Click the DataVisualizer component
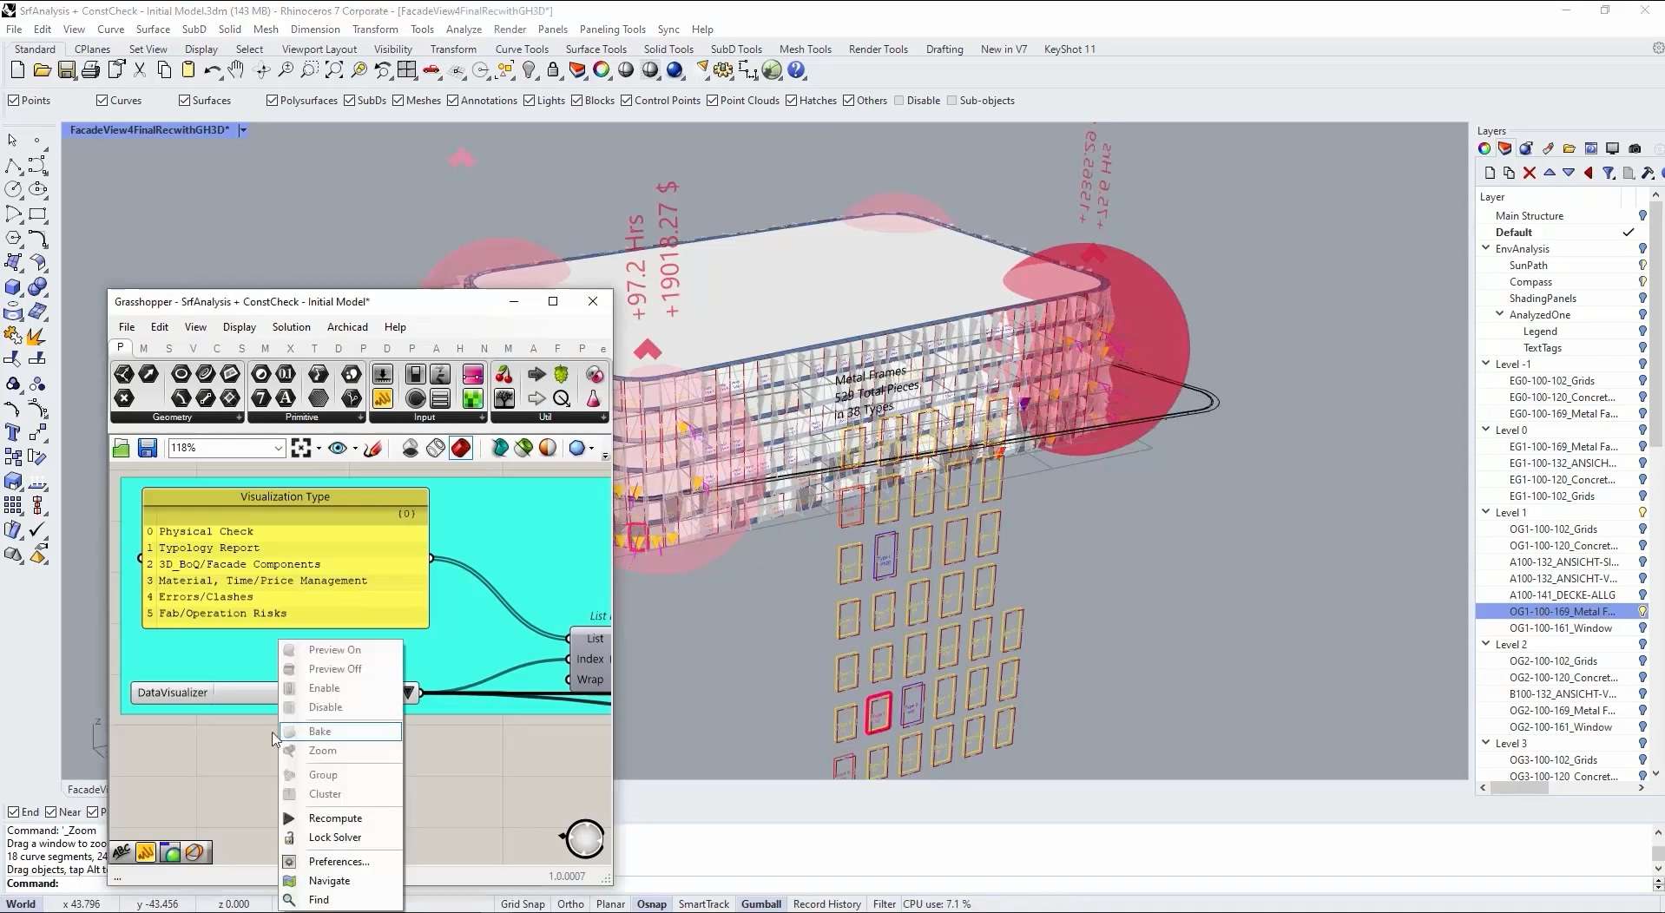 tap(202, 693)
